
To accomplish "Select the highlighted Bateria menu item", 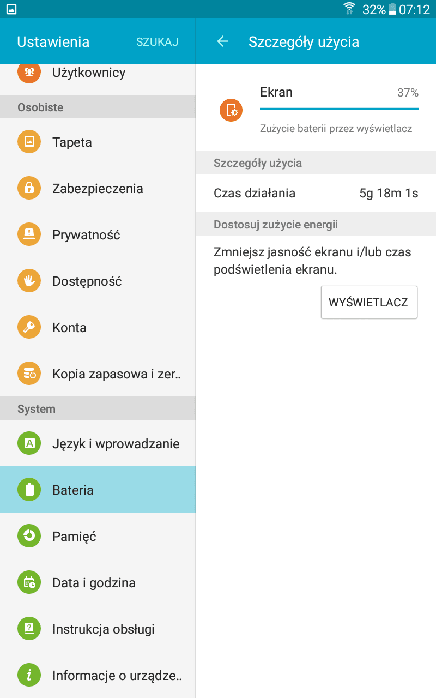I will tap(98, 490).
